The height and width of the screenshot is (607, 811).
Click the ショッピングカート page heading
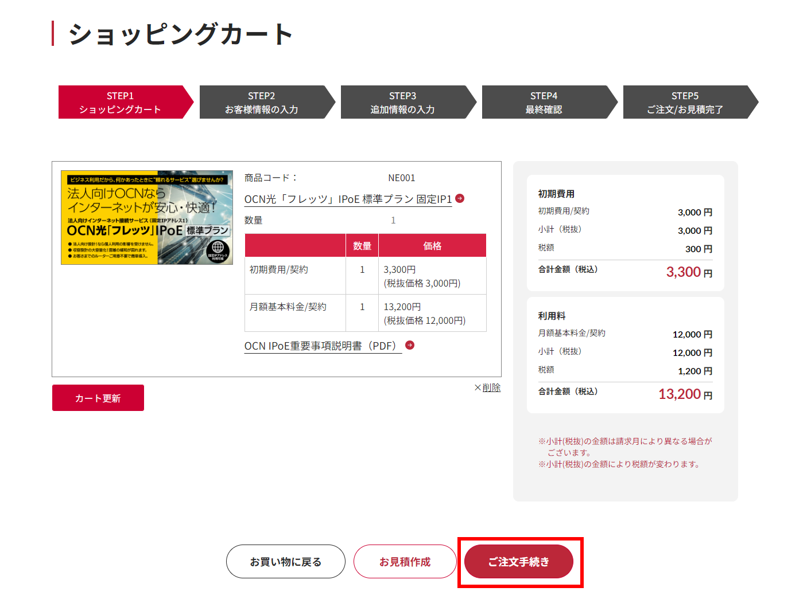[181, 34]
